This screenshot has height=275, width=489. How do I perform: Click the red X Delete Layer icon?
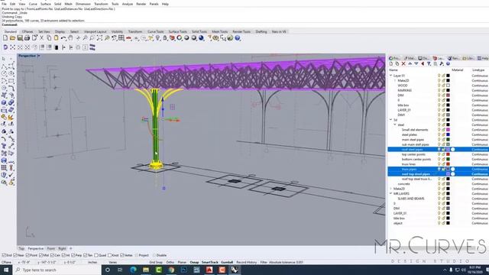pos(403,63)
